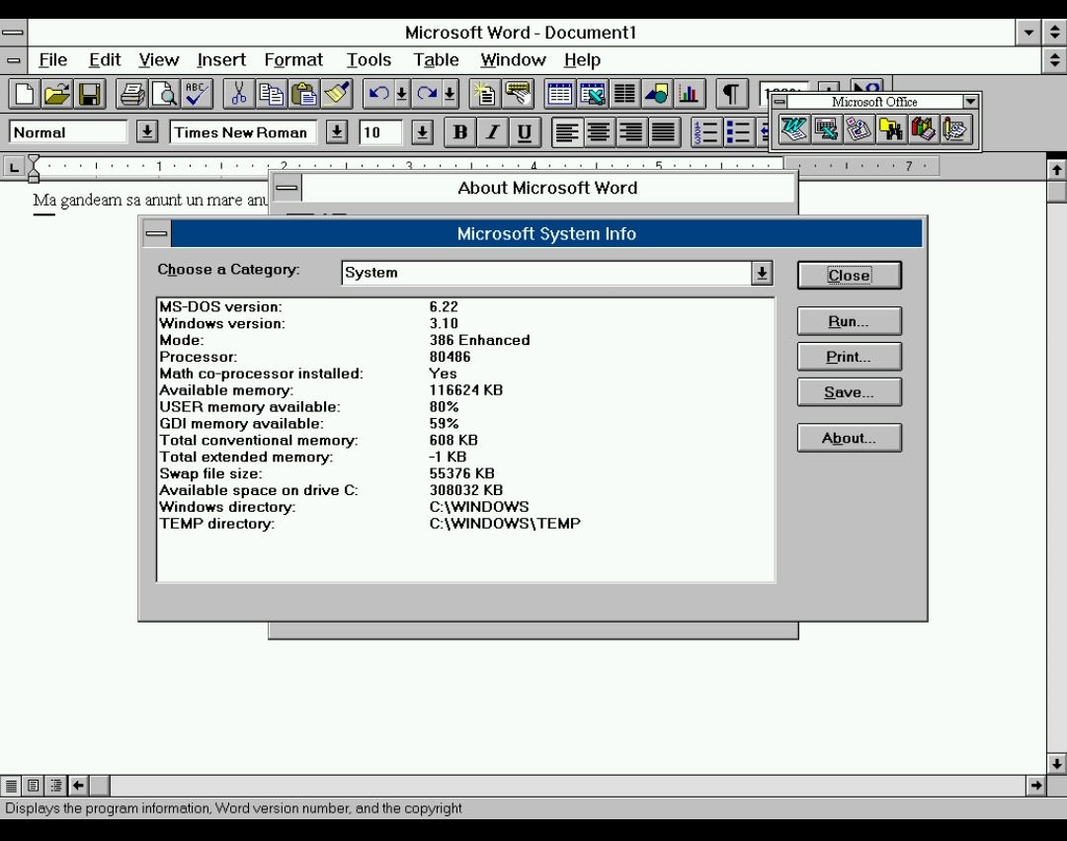
Task: Launch Word from the Microsoft Office toolbar
Action: point(793,129)
